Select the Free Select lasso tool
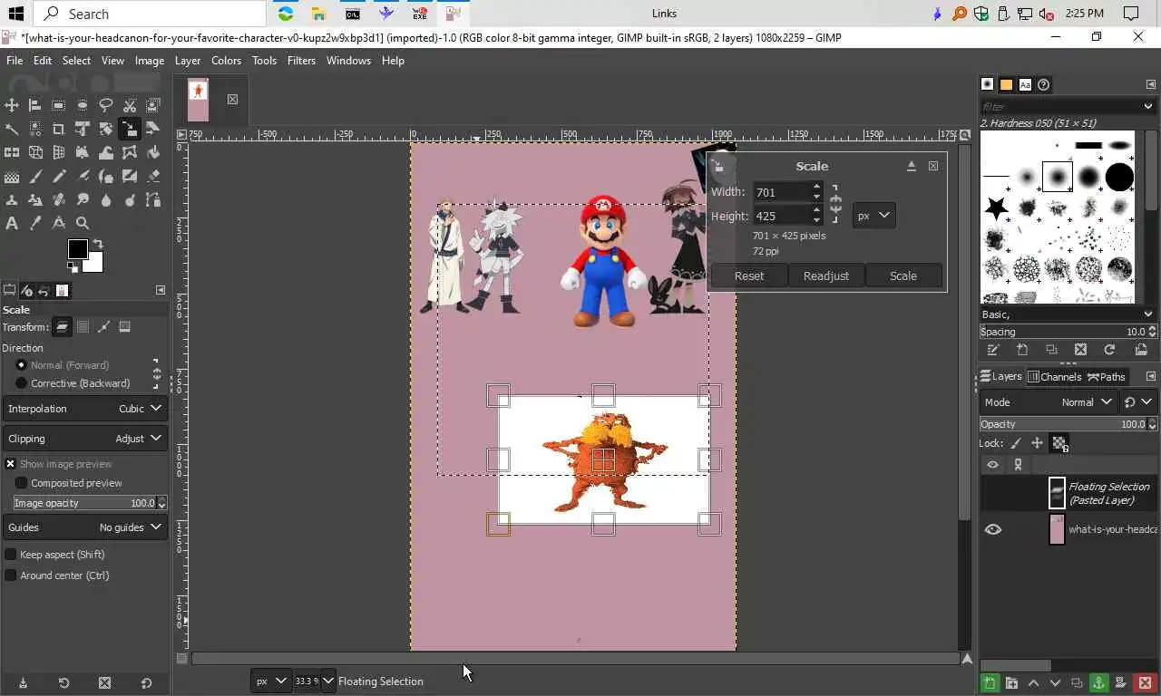This screenshot has height=696, width=1161. [106, 105]
